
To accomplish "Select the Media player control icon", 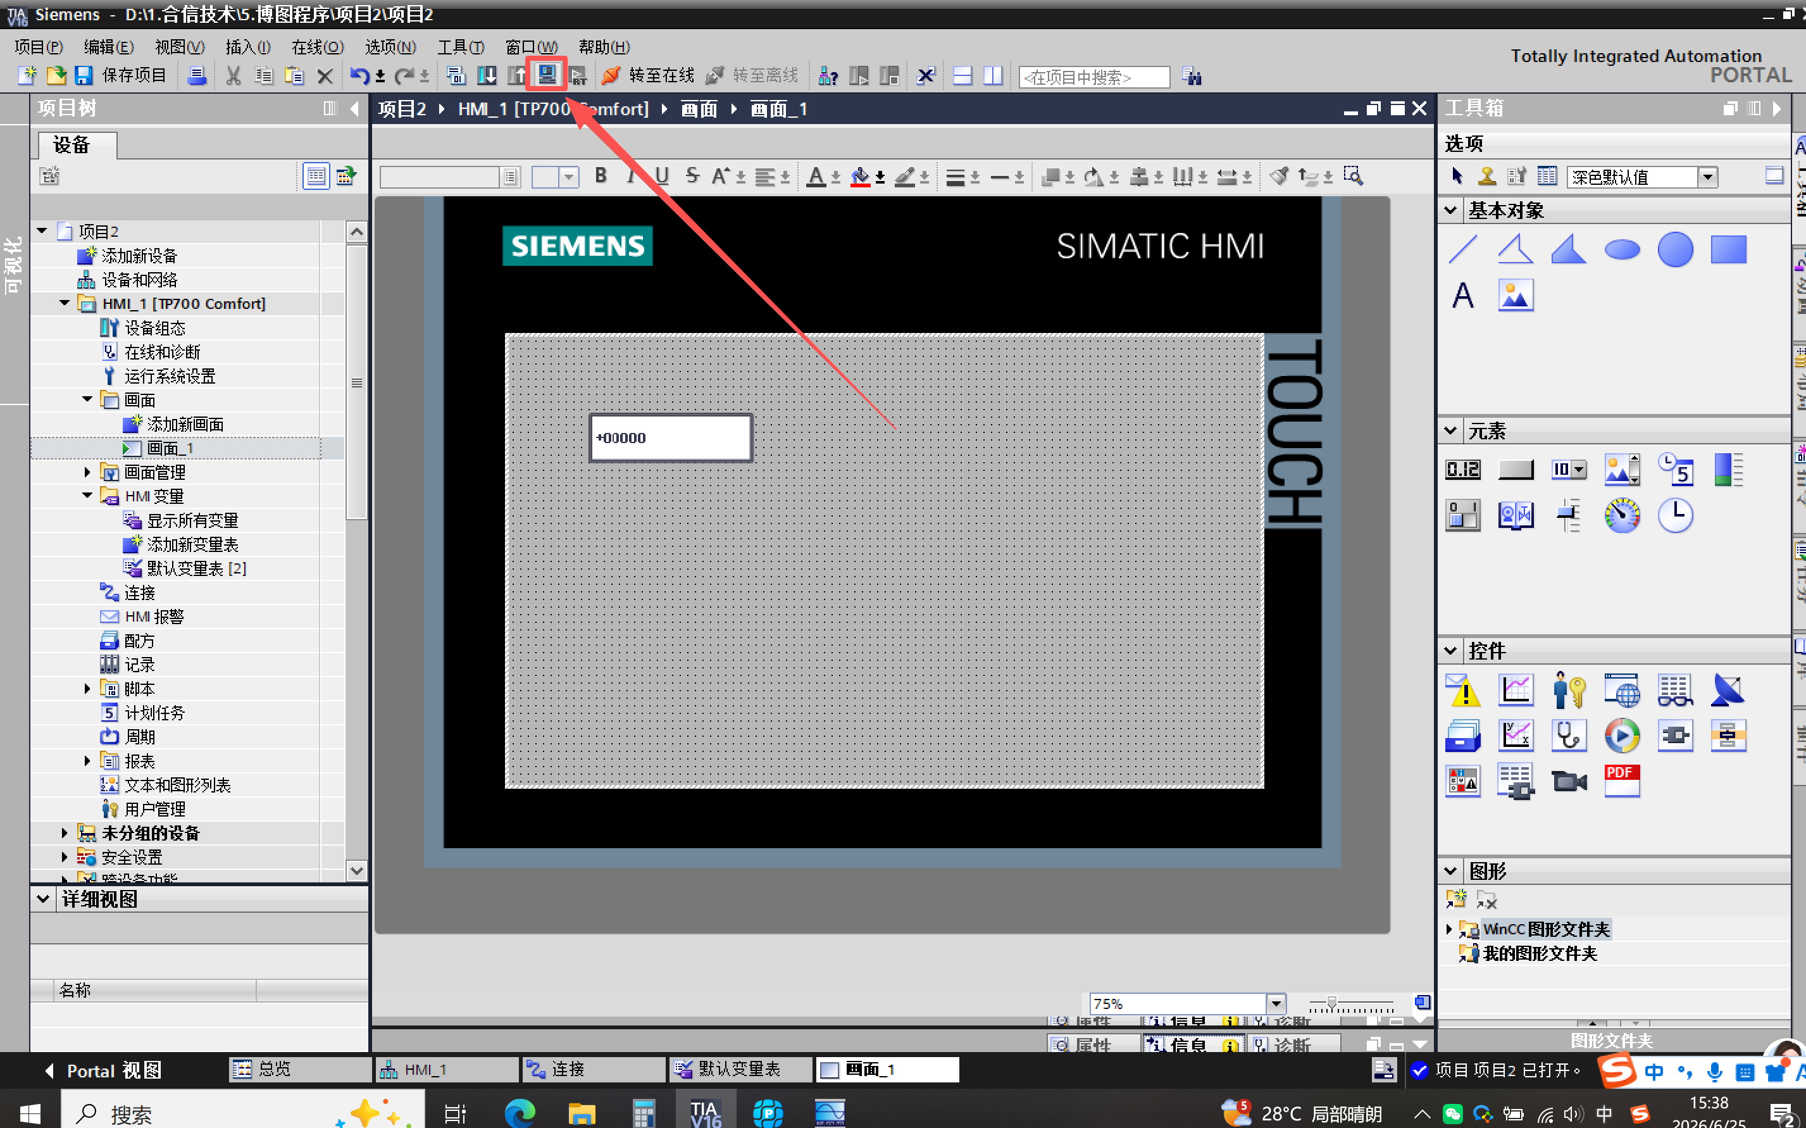I will [x=1622, y=736].
